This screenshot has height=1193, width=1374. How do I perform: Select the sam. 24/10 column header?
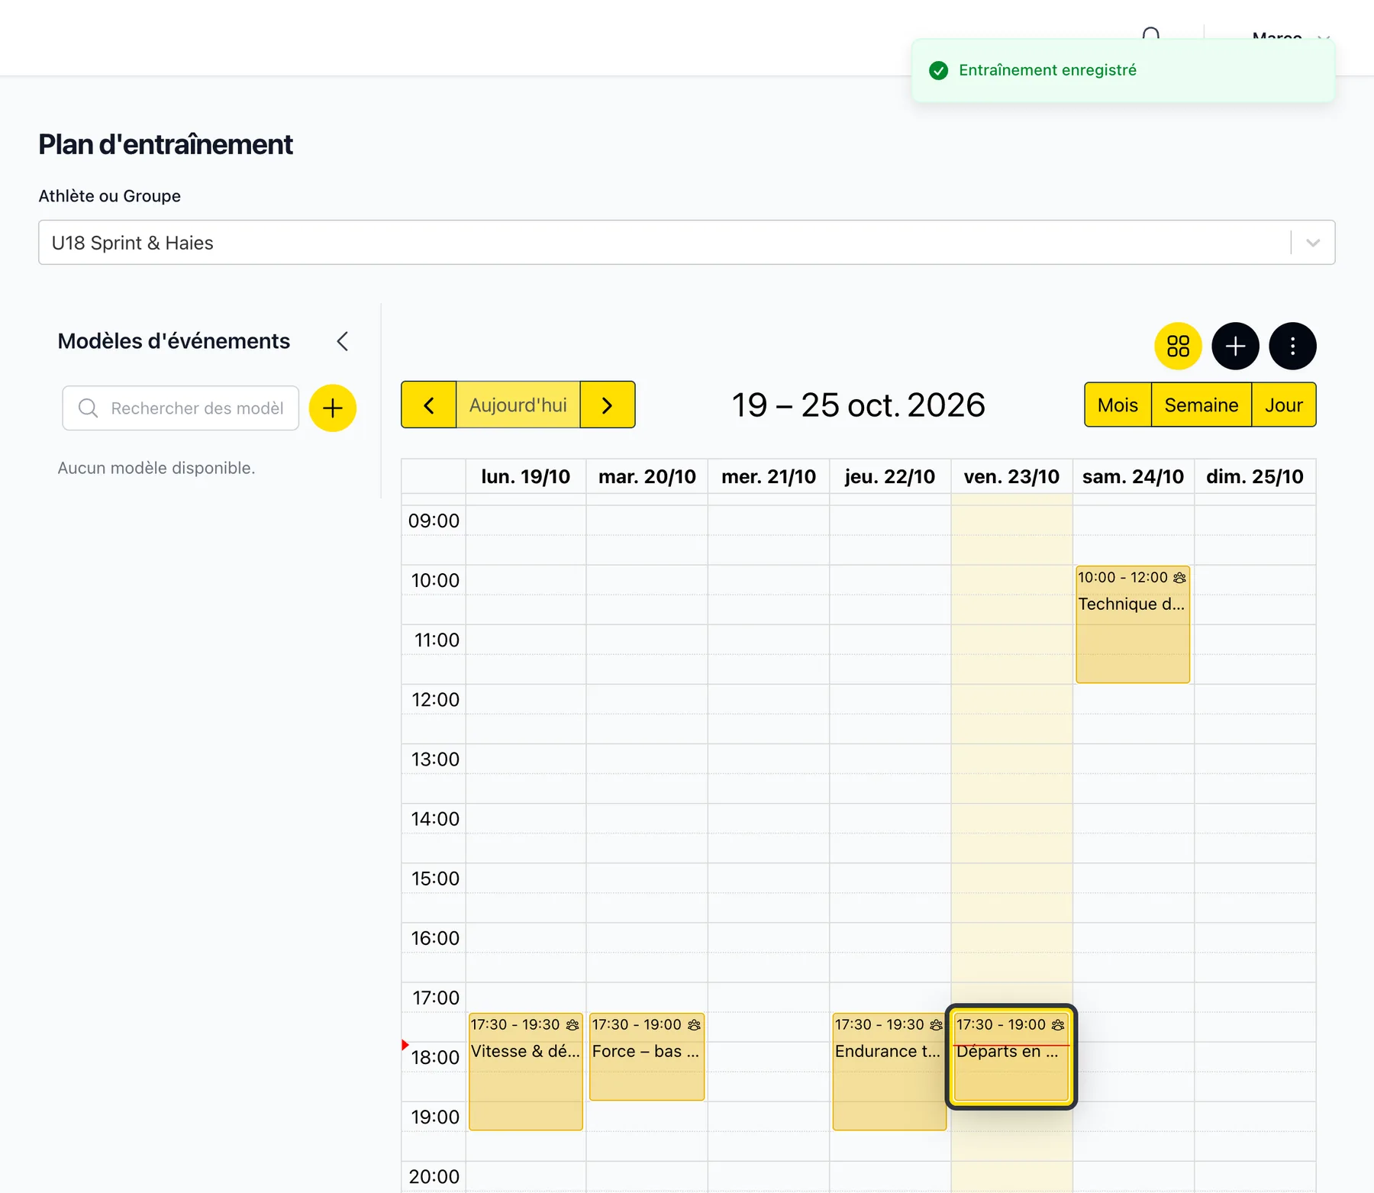pos(1133,476)
